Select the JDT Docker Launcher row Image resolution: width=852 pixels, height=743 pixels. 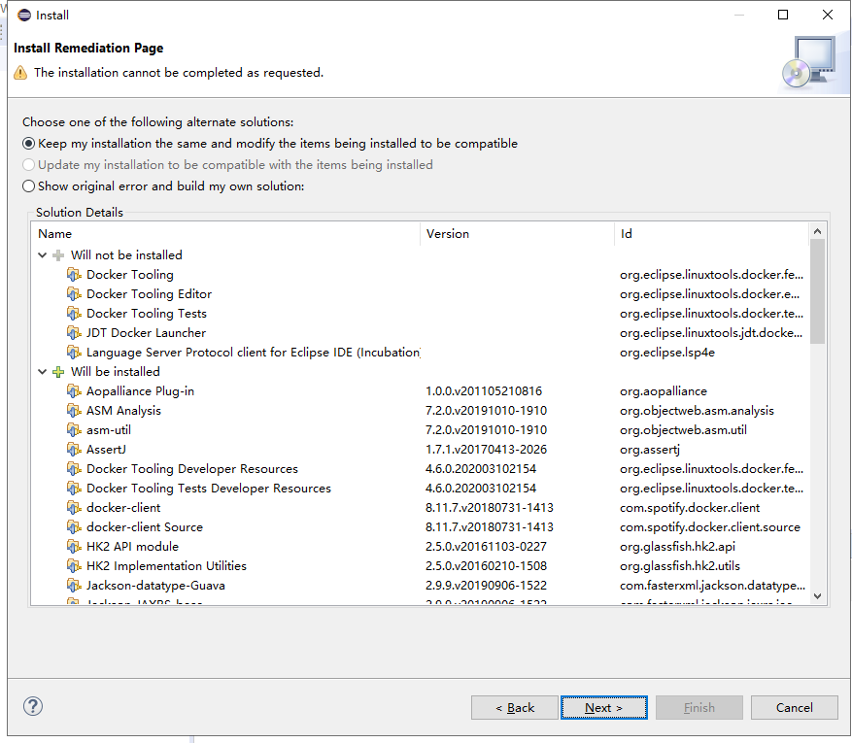420,333
